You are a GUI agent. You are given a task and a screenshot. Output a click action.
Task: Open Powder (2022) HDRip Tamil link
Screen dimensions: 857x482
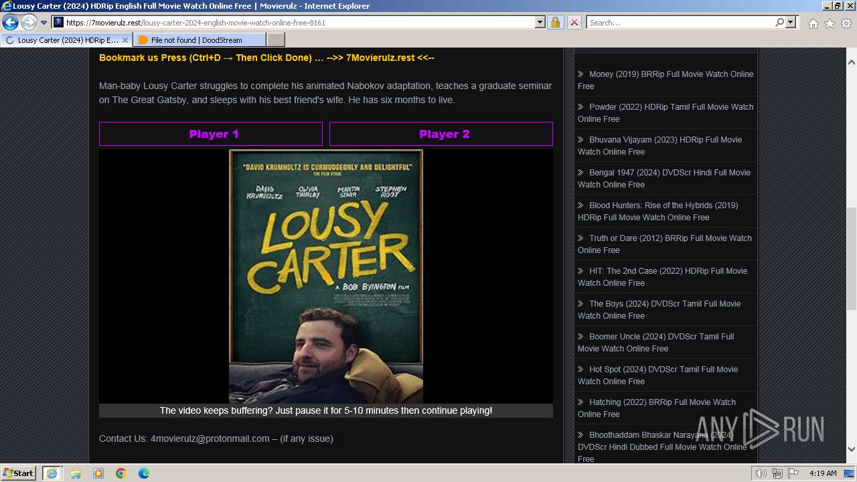pos(666,112)
